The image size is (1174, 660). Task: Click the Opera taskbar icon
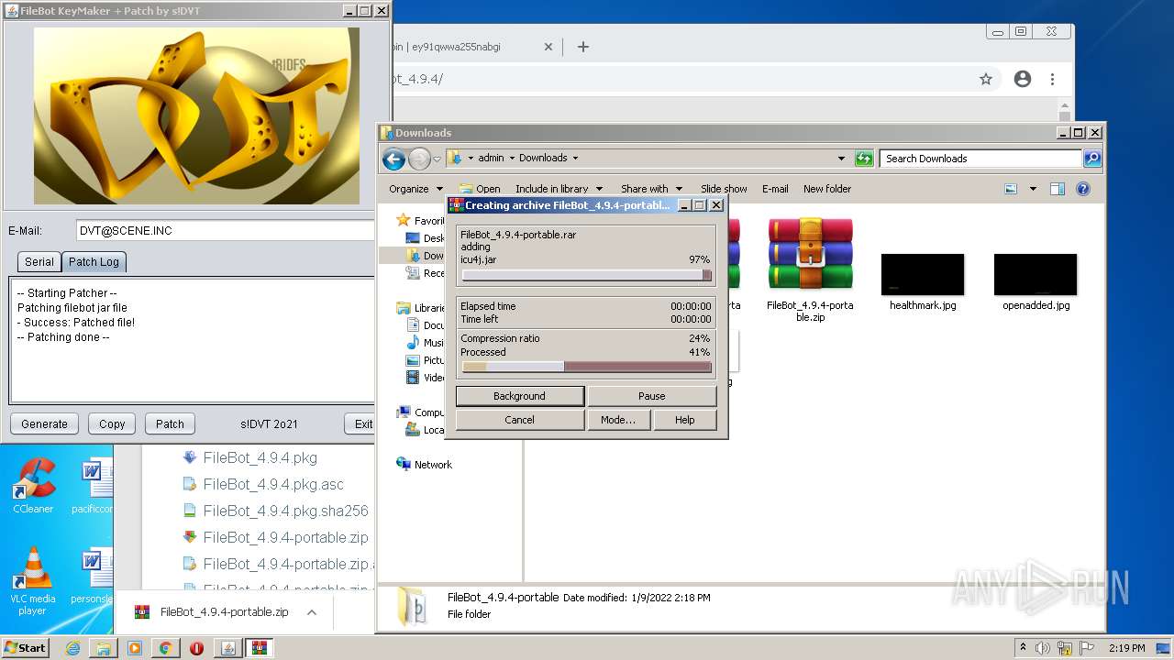pyautogui.click(x=196, y=648)
